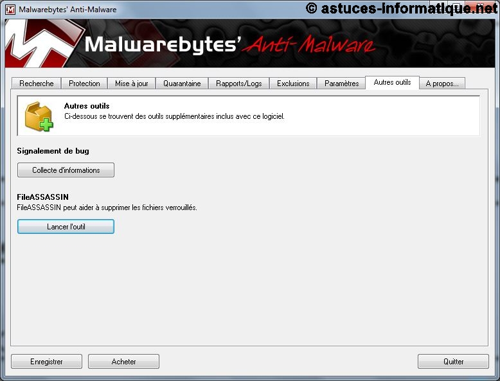Image resolution: width=500 pixels, height=381 pixels.
Task: Click the large M logo in the banner
Action: tap(39, 44)
